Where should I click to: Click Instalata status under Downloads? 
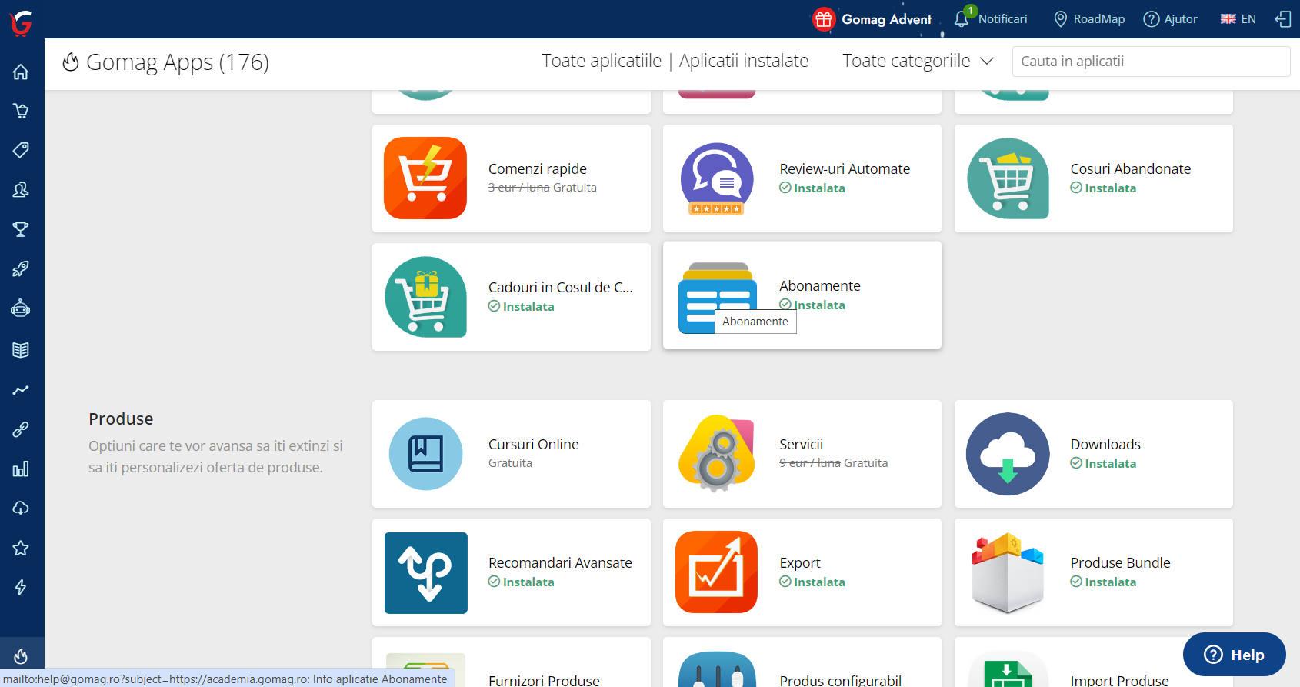click(1103, 463)
